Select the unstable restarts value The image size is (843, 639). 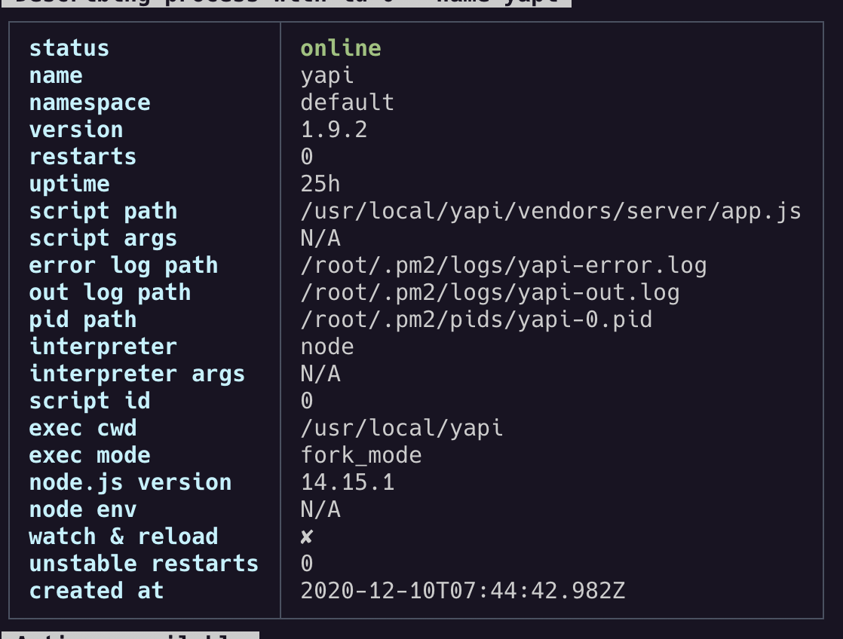point(304,563)
